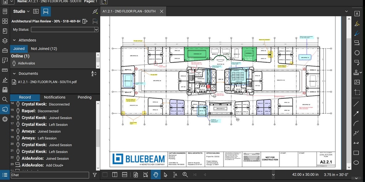The image size is (365, 182).
Task: Toggle the Select Text tool
Action: point(175,175)
